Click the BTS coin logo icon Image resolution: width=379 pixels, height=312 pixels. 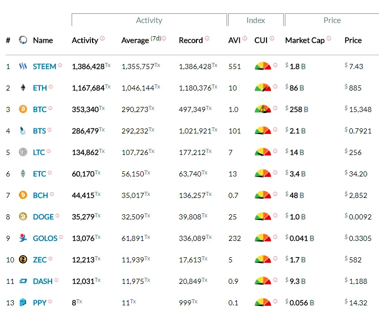tap(23, 130)
